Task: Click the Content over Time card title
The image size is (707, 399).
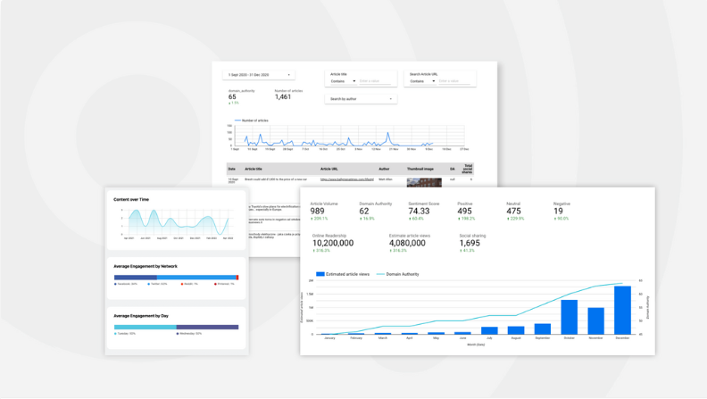Action: [x=131, y=199]
